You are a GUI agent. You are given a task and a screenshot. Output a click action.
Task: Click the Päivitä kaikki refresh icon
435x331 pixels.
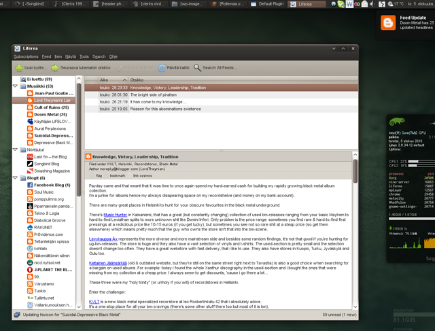(162, 68)
